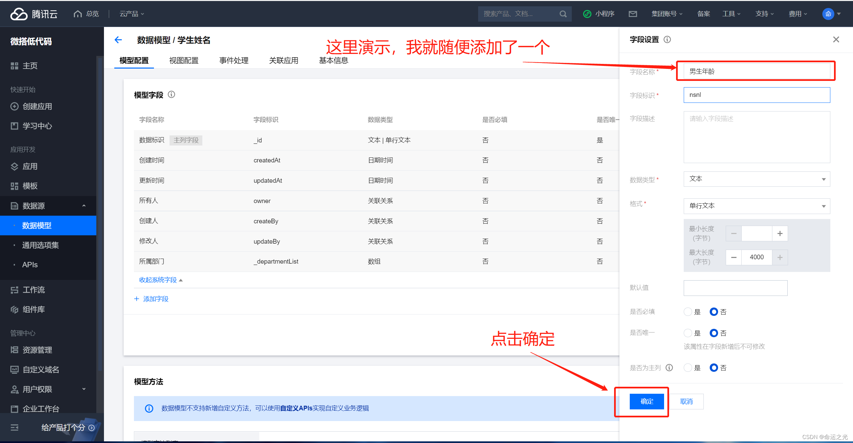Open the 通用选项集 sidebar item
853x443 pixels.
click(40, 245)
